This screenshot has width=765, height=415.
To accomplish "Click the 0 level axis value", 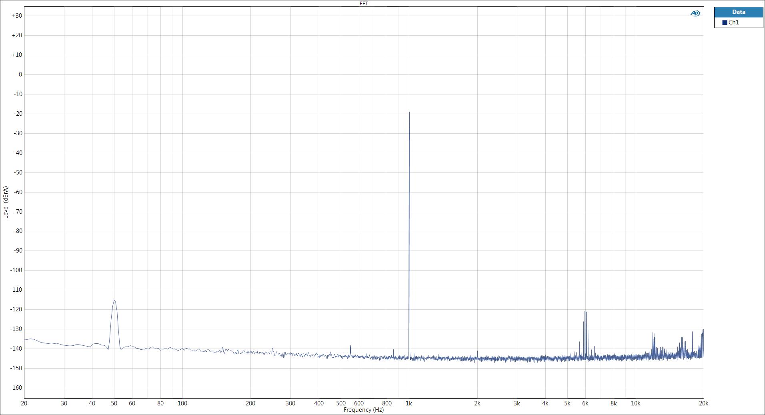I will pyautogui.click(x=20, y=74).
